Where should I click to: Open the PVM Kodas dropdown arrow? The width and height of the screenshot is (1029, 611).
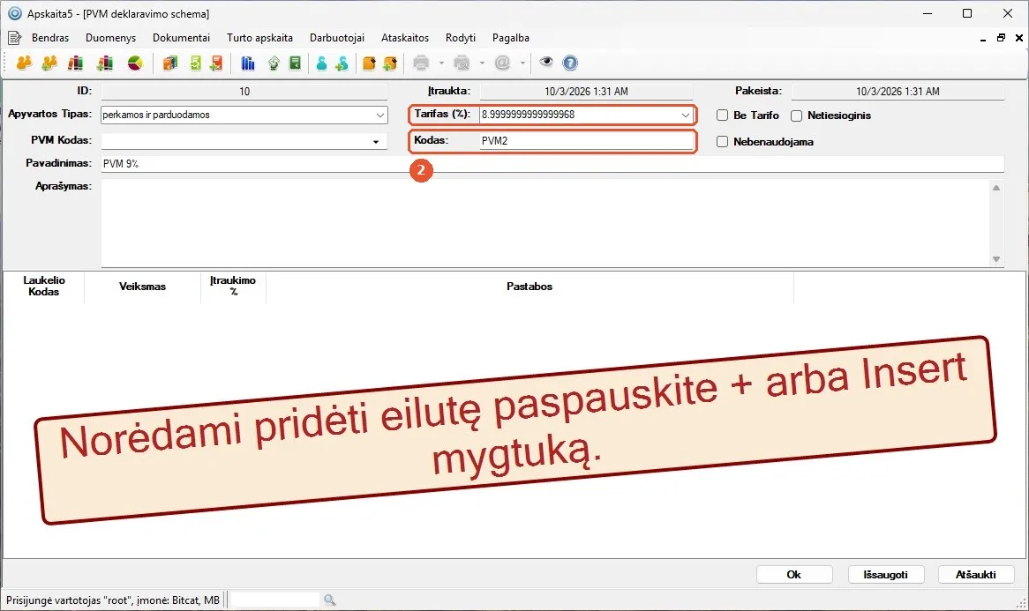coord(376,142)
